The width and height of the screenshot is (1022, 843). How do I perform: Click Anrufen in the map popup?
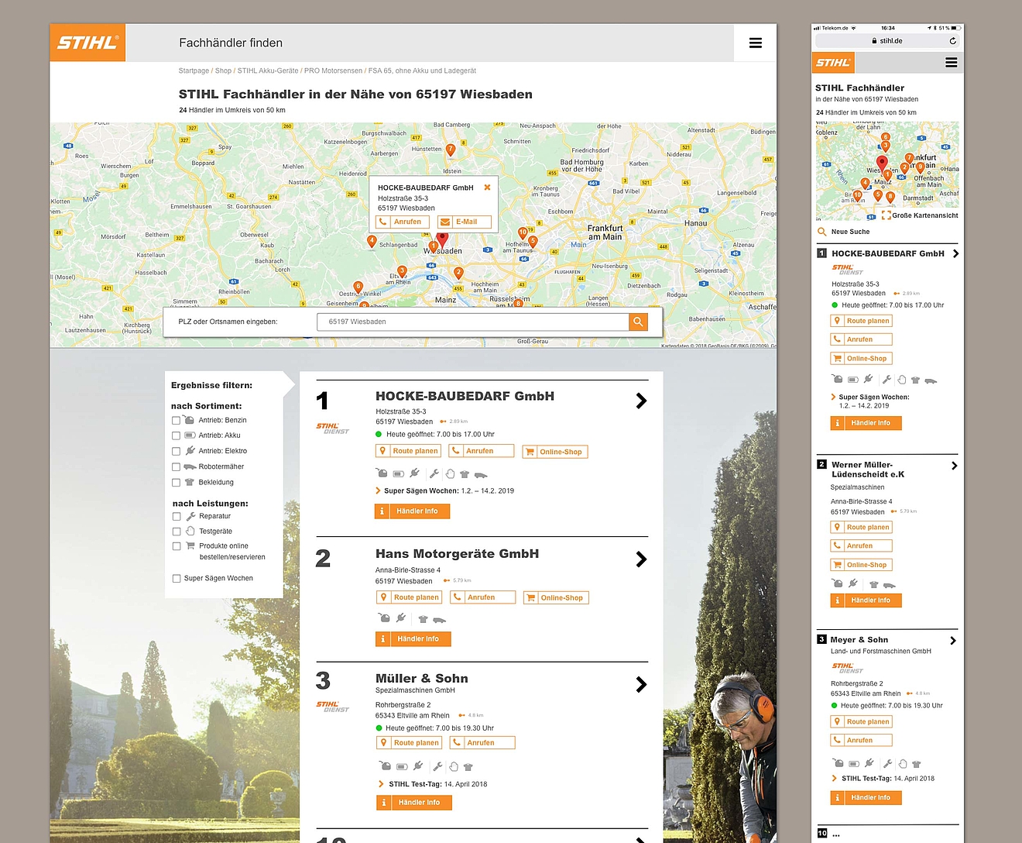coord(402,222)
